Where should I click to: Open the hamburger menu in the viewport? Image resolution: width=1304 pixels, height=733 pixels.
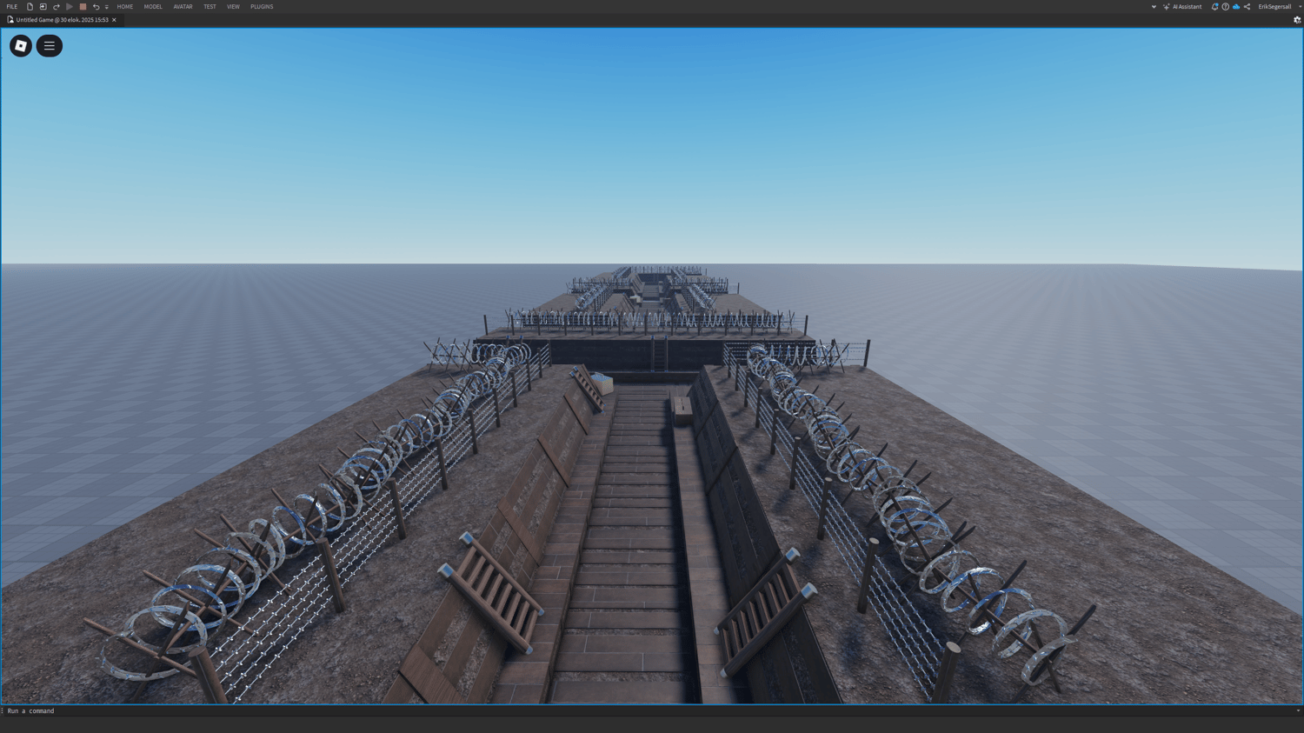pyautogui.click(x=50, y=46)
